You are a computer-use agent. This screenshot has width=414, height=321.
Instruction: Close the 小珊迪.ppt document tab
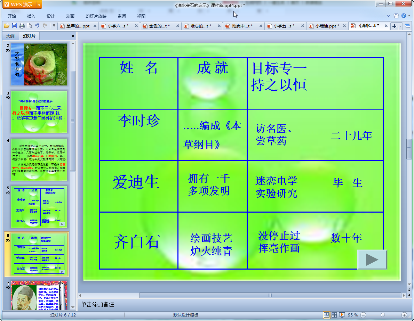[x=344, y=26]
